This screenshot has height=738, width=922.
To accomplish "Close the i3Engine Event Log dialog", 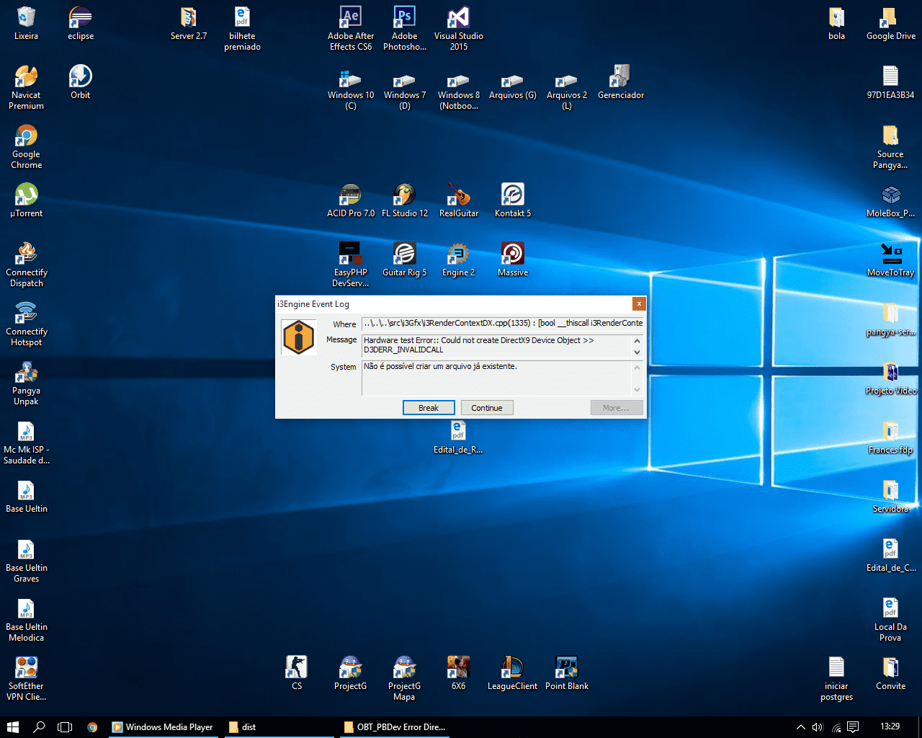I will coord(638,303).
